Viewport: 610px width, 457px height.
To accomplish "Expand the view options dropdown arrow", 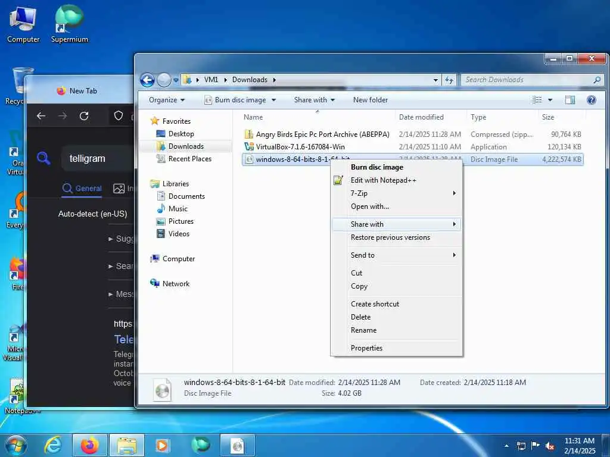I will (550, 100).
